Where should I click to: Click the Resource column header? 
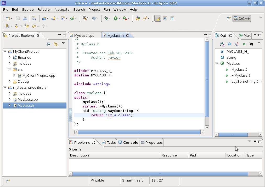[174, 155]
